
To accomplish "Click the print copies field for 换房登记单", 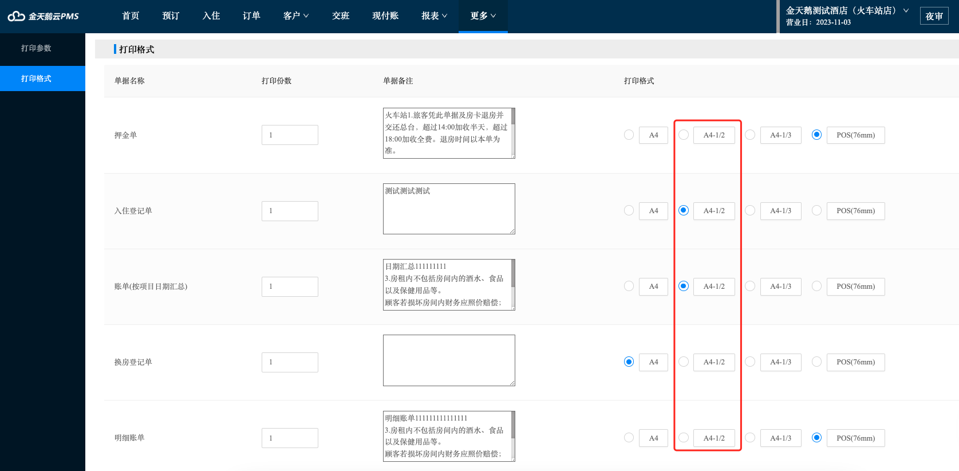I will click(290, 362).
